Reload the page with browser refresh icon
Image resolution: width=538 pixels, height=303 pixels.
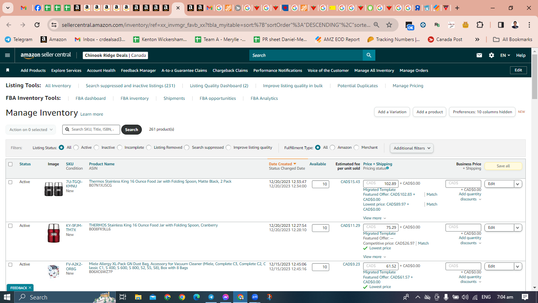pos(37,25)
